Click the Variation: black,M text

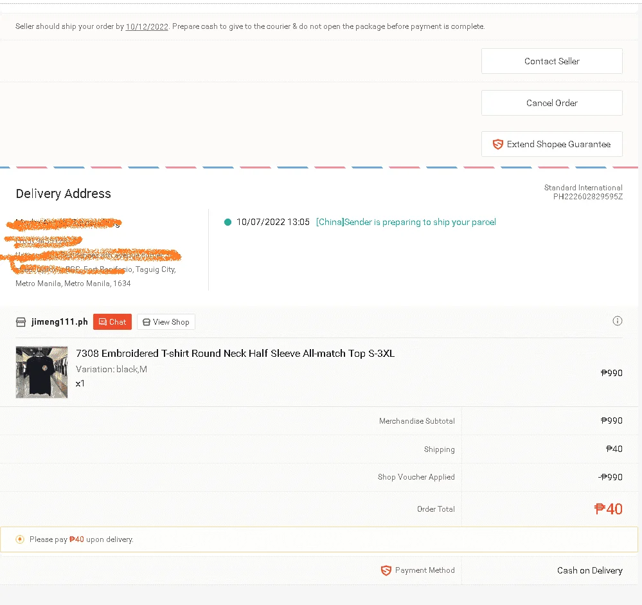tap(111, 369)
